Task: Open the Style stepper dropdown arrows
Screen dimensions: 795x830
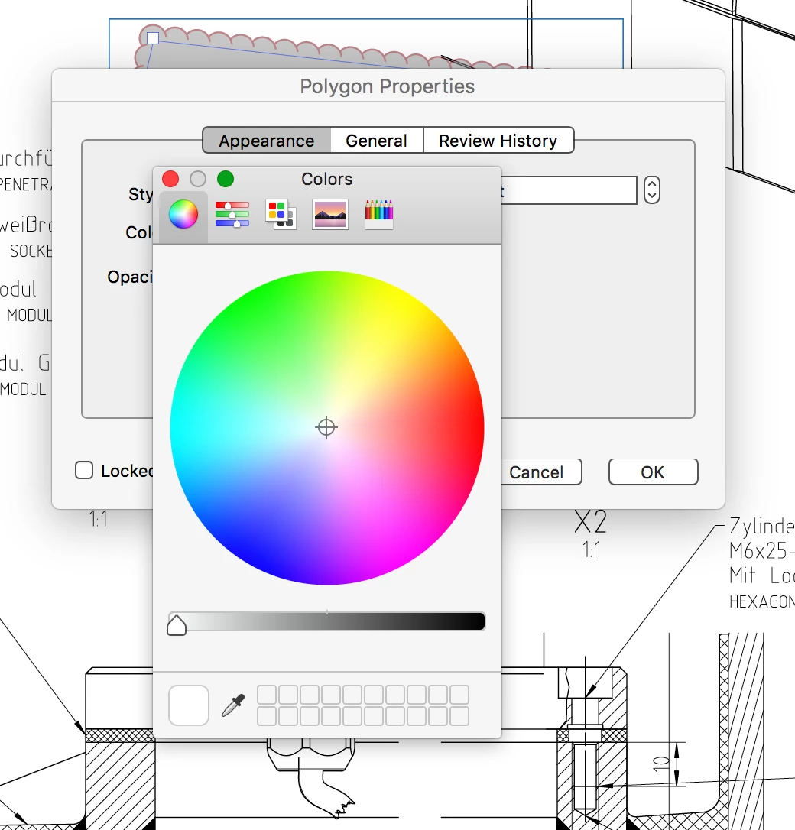Action: [x=651, y=190]
